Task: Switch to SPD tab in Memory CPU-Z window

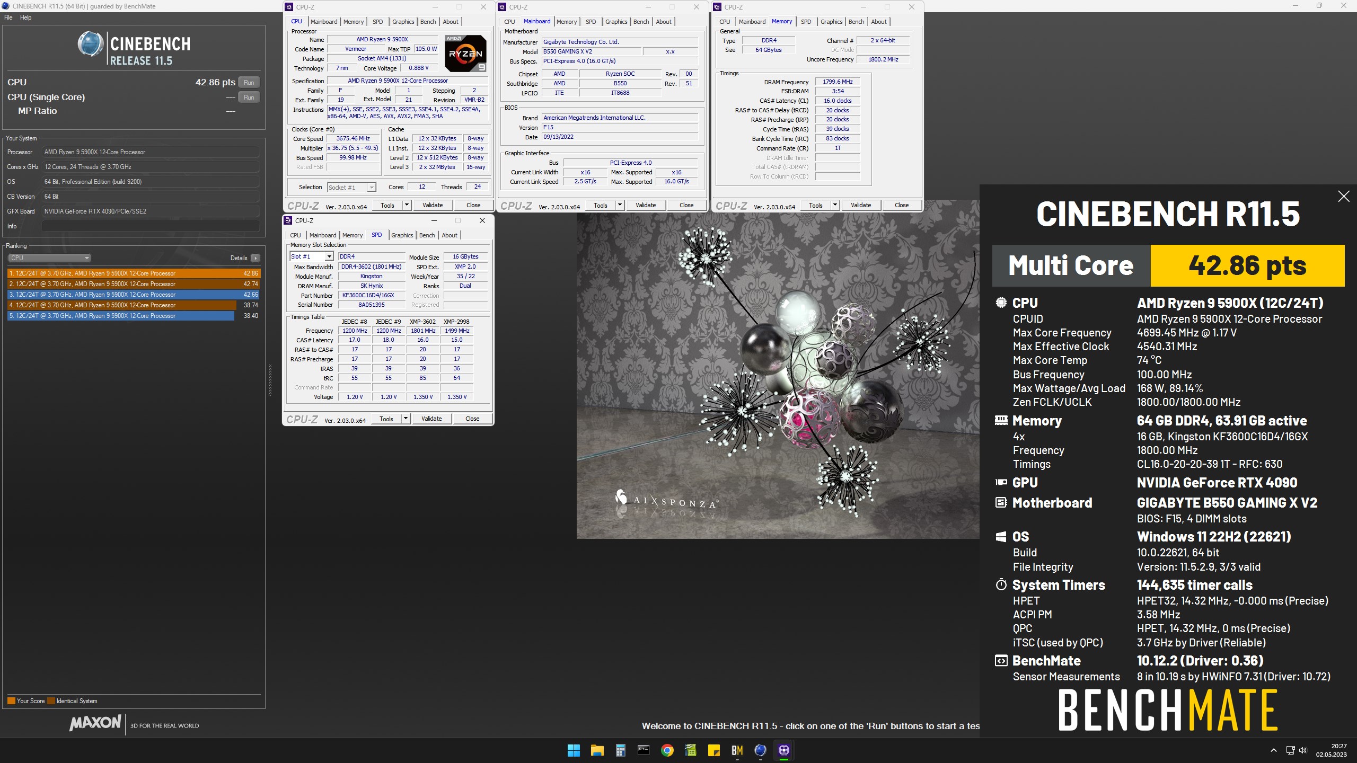Action: click(x=806, y=22)
